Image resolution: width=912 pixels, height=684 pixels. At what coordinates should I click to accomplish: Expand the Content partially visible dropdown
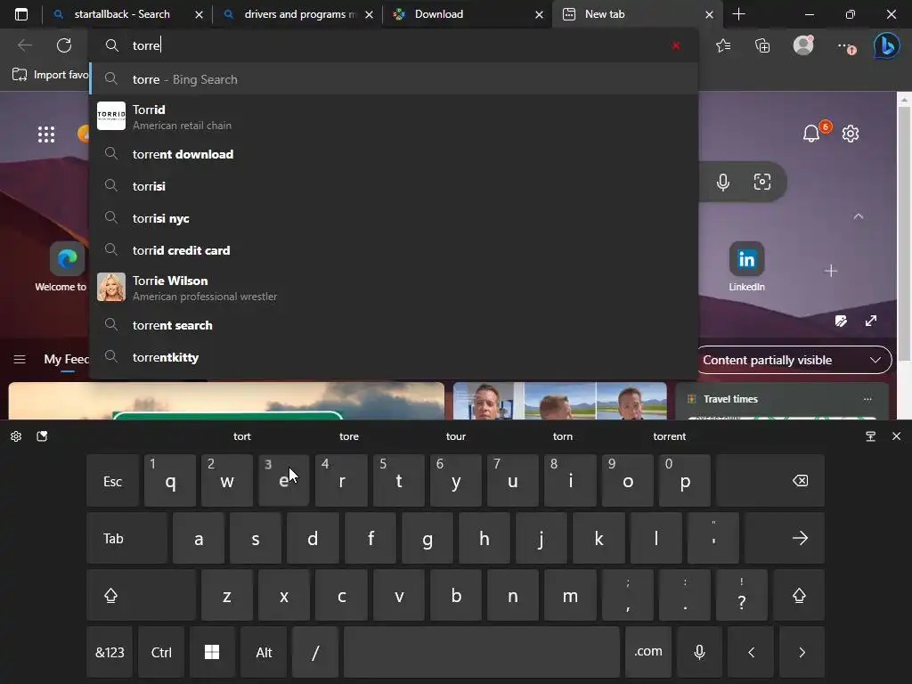(x=794, y=360)
